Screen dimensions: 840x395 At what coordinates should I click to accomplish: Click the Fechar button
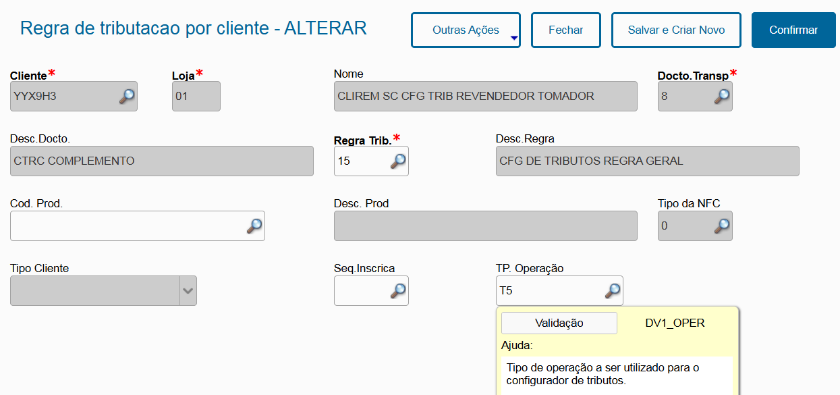point(566,30)
